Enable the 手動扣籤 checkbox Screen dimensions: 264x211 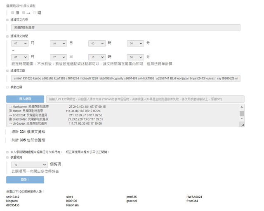(x=7, y=87)
